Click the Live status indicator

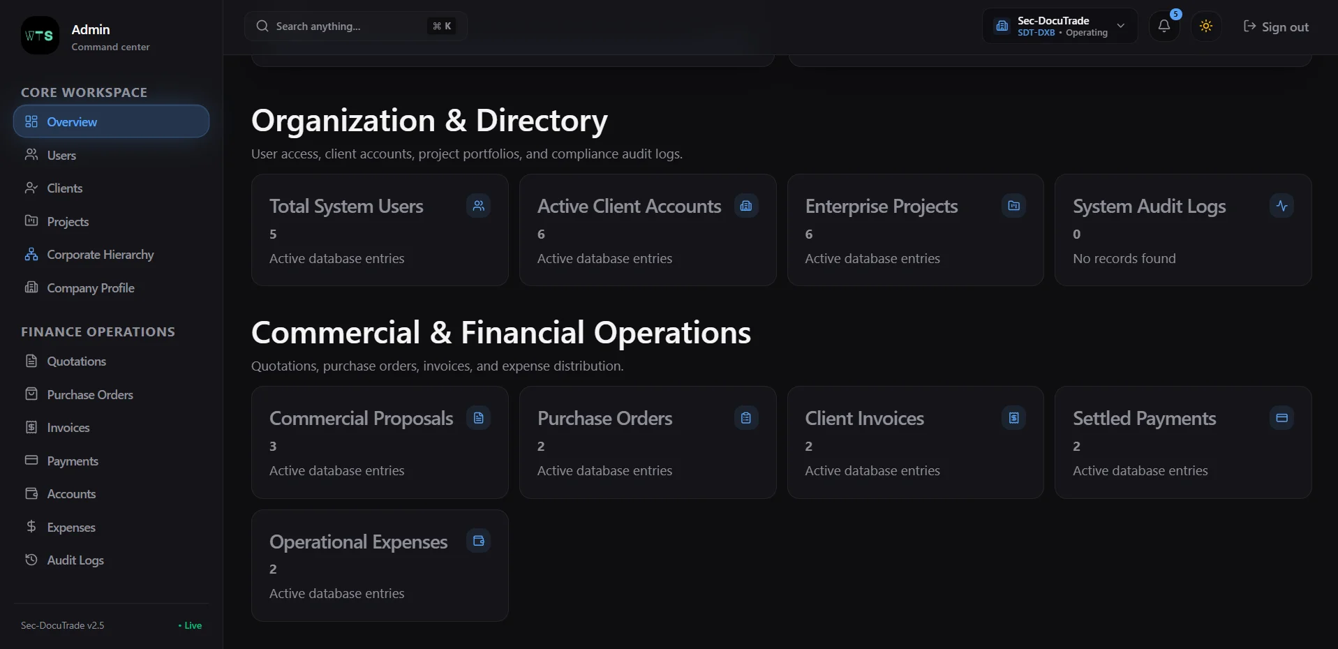point(190,625)
